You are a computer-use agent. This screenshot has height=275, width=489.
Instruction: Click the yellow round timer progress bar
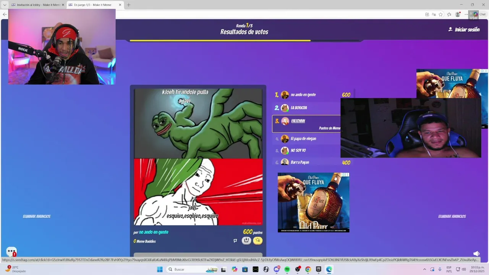(x=220, y=40)
